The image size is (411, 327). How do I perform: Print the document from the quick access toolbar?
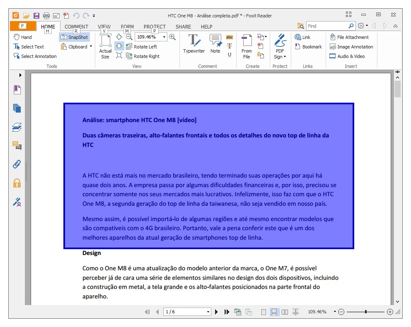pos(46,16)
